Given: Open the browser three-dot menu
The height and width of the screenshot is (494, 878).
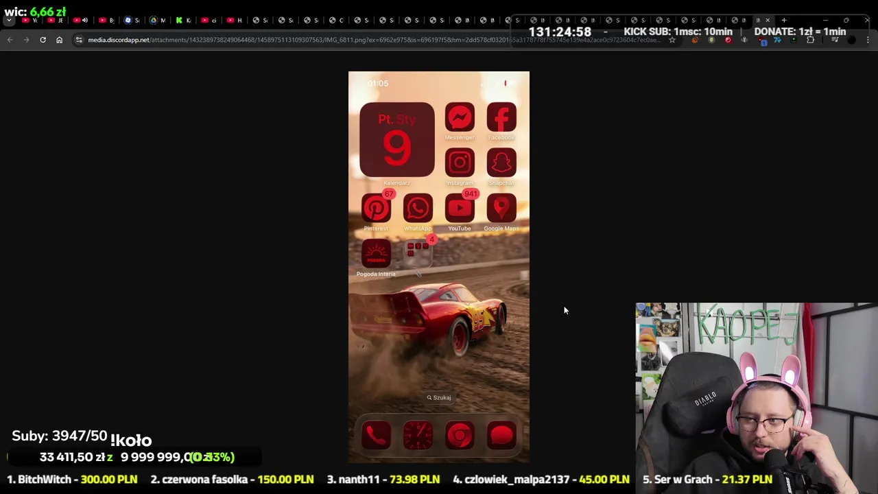Looking at the screenshot, I should tap(868, 40).
